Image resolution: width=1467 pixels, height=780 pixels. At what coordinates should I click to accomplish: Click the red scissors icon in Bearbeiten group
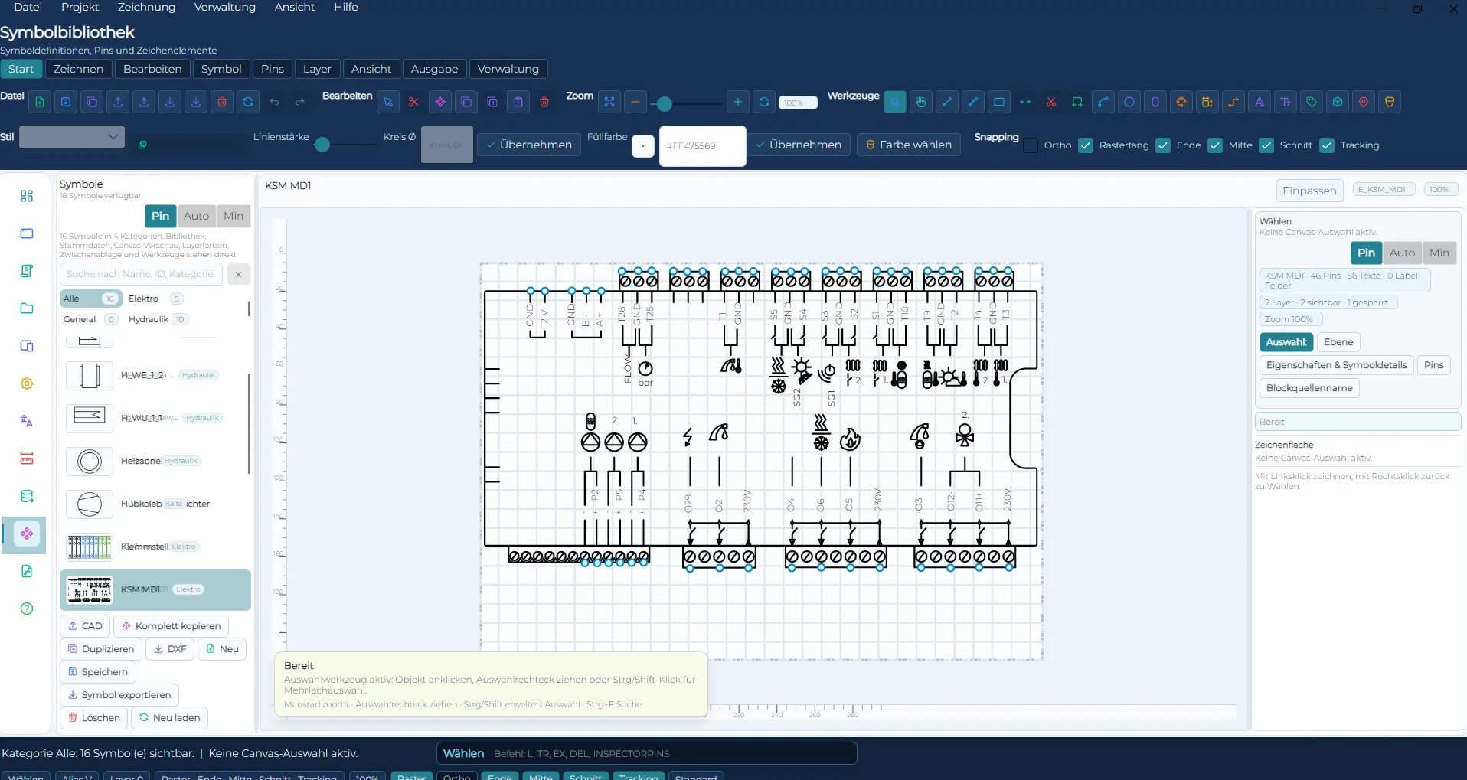(x=414, y=102)
